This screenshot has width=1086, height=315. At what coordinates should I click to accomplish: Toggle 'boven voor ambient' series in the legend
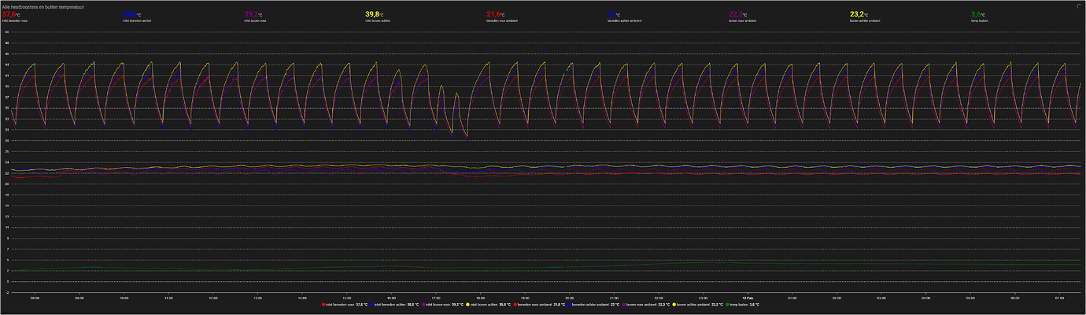(646, 304)
